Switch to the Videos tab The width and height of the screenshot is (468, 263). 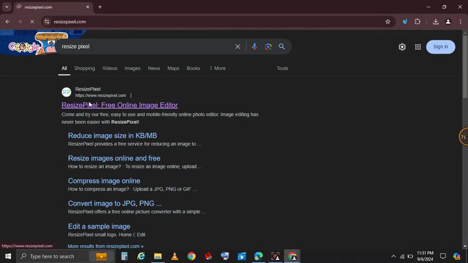[110, 68]
